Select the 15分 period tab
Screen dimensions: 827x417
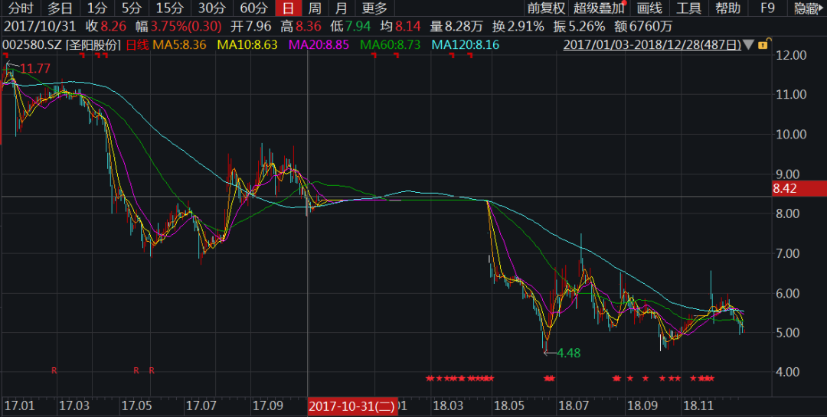point(169,8)
